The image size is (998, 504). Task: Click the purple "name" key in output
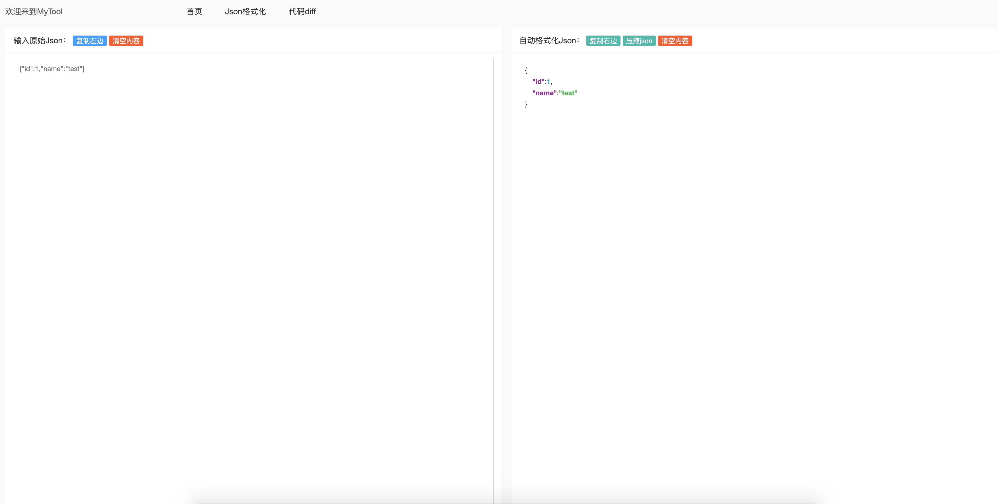[x=544, y=93]
